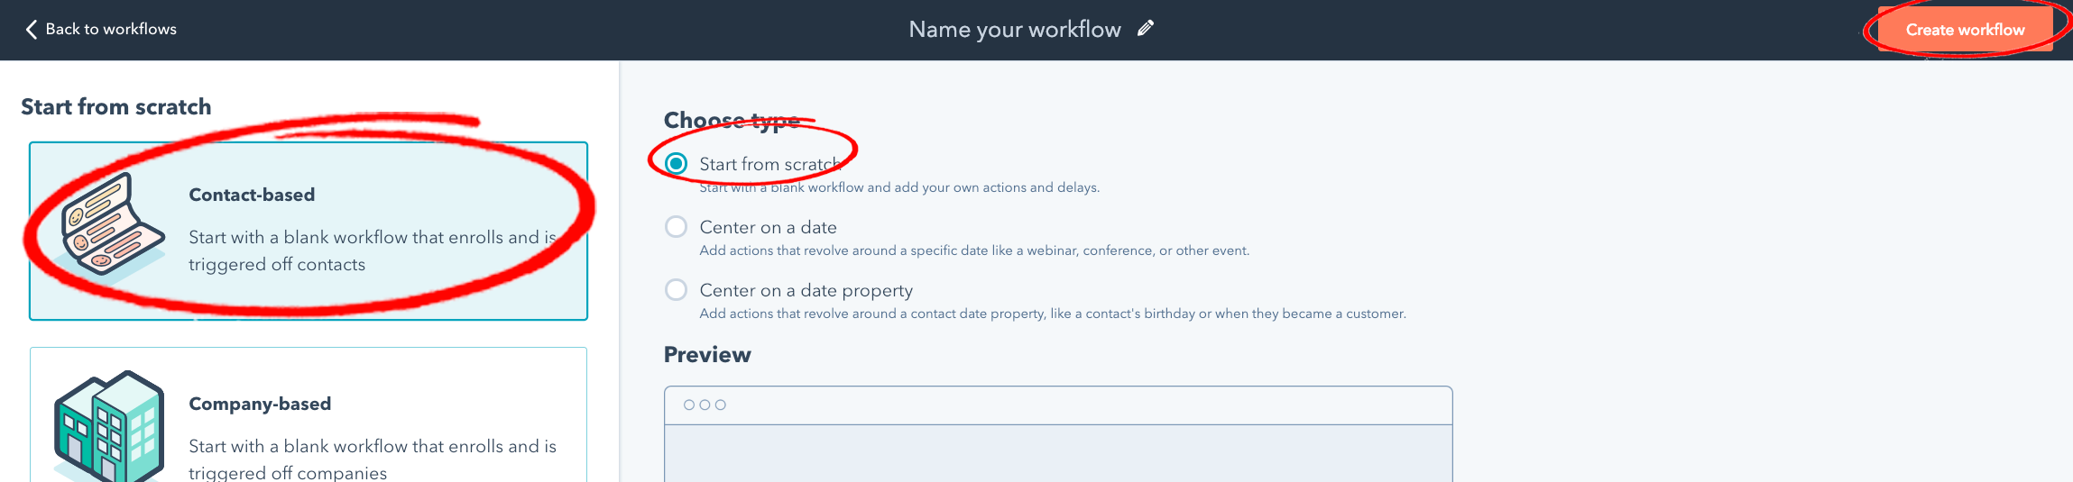The image size is (2073, 482).
Task: Select the Start from scratch radio button
Action: (x=676, y=163)
